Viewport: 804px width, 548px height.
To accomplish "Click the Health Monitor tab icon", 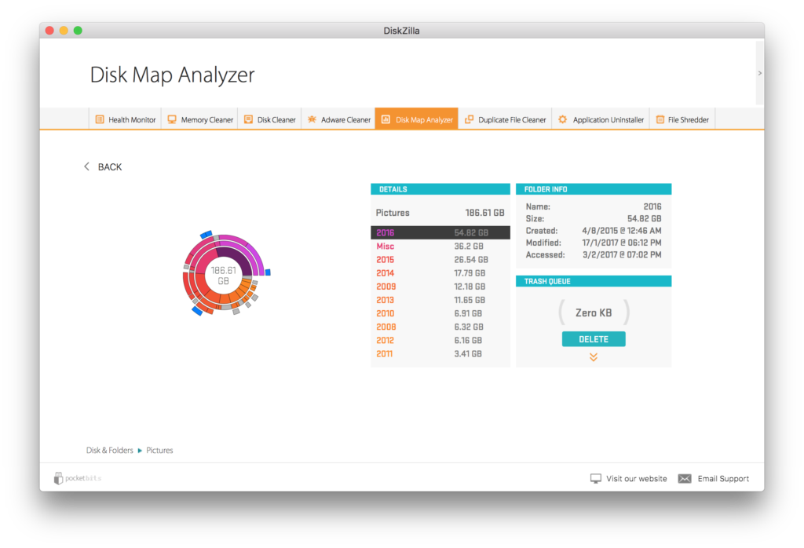I will point(100,119).
